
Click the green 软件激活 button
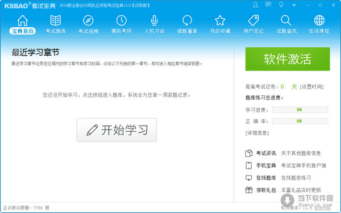click(288, 59)
